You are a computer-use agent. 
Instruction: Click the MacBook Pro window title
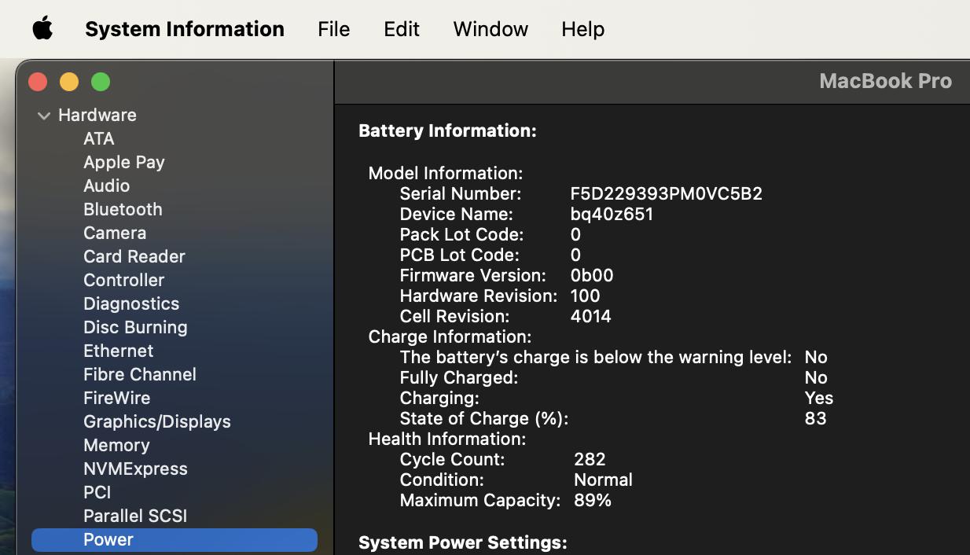coord(885,81)
